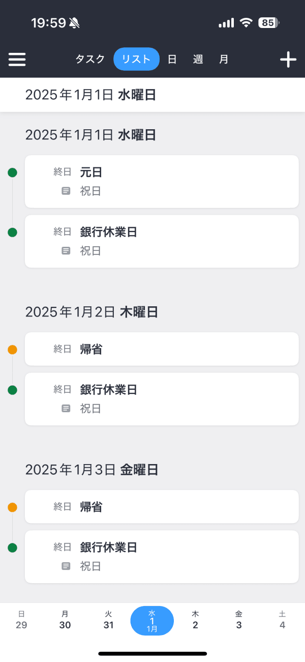Tap the orange dot beside 帰省 on January 2

click(12, 349)
